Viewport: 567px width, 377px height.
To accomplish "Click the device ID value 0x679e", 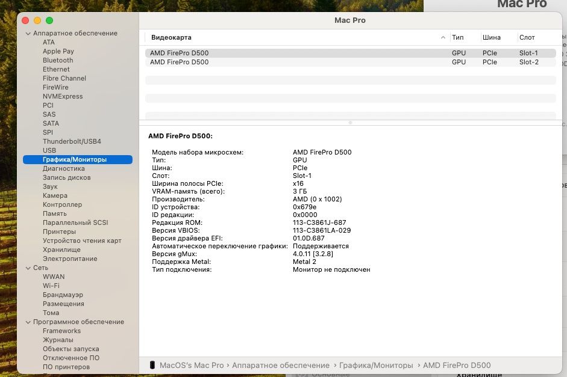I will [x=304, y=207].
